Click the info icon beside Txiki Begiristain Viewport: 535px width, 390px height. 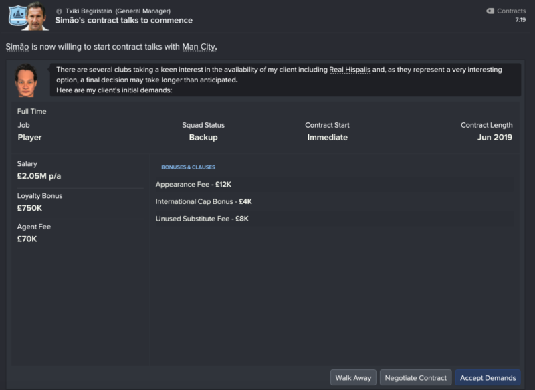[x=59, y=11]
